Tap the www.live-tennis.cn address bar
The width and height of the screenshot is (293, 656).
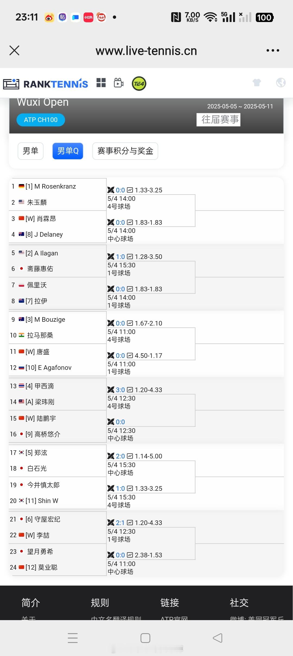click(x=146, y=51)
